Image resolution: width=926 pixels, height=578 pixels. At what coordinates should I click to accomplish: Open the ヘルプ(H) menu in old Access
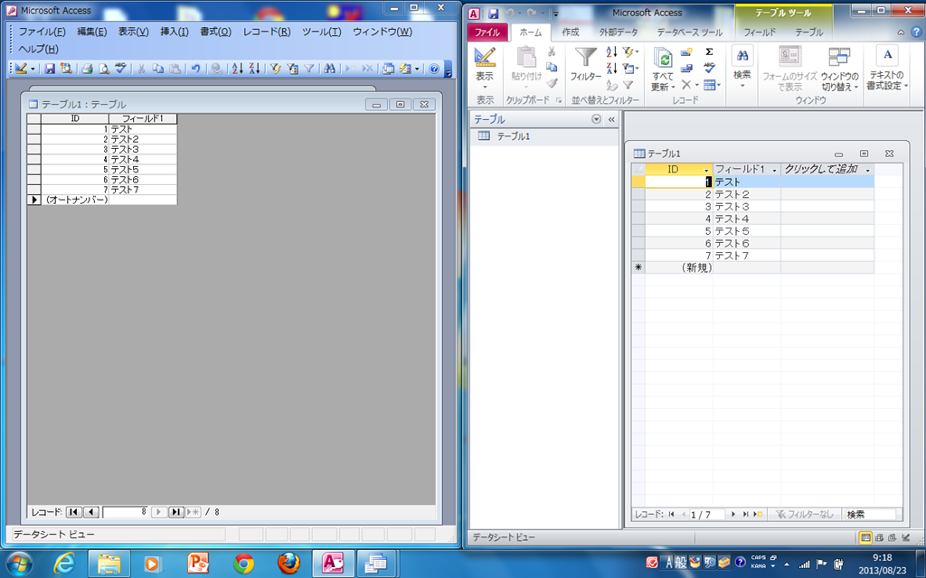point(38,49)
